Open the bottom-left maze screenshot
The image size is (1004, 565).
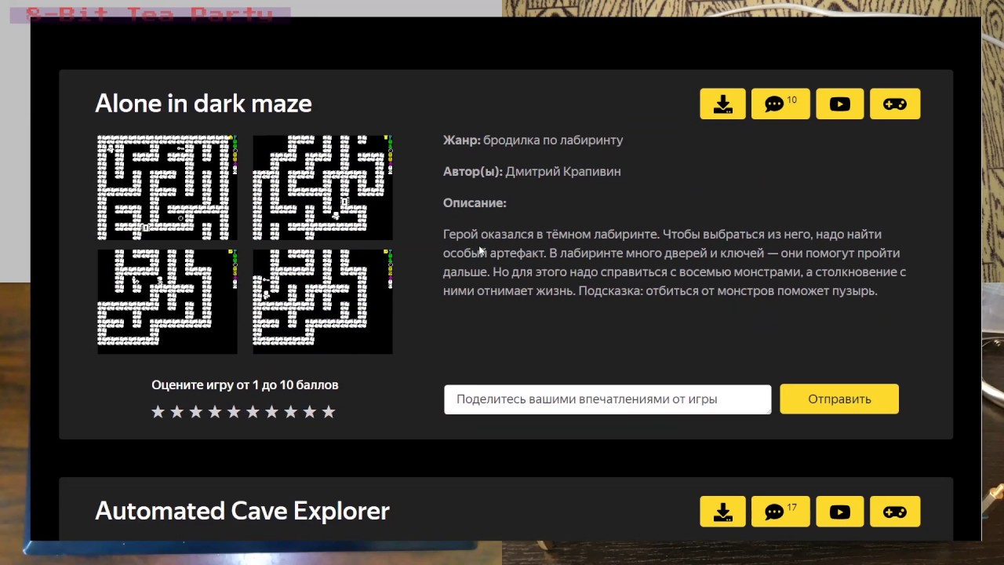167,301
